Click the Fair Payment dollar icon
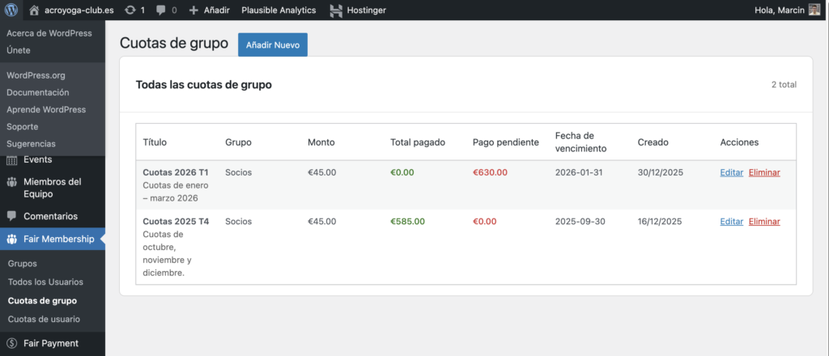This screenshot has width=829, height=356. pyautogui.click(x=12, y=343)
